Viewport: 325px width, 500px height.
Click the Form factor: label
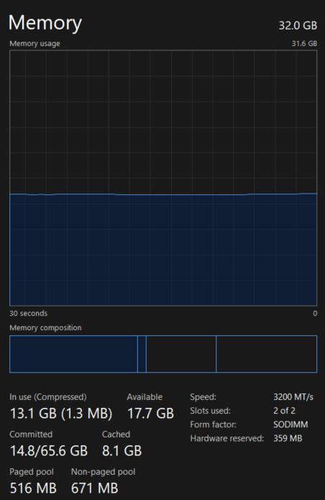tap(213, 424)
